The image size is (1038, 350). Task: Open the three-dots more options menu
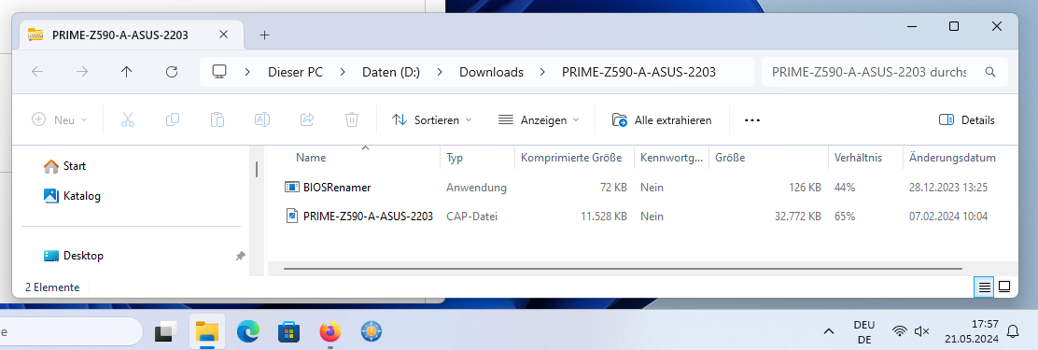click(752, 120)
